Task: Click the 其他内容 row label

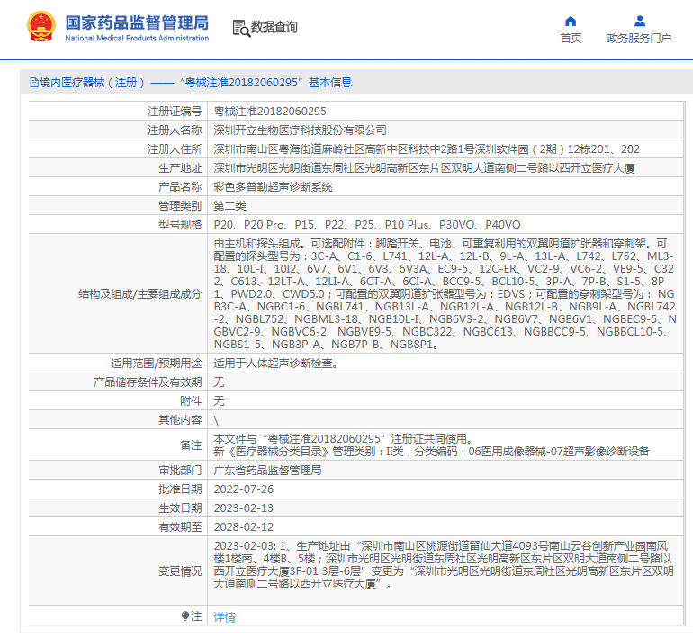Action: 180,420
